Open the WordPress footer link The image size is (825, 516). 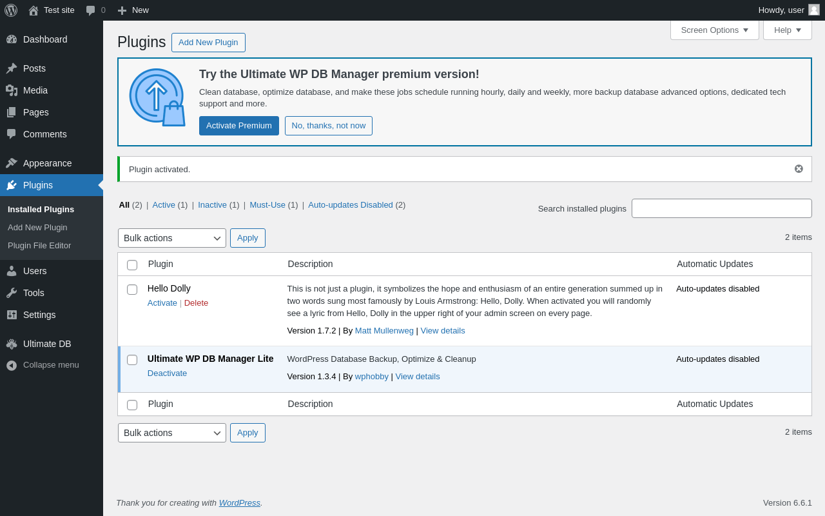[x=240, y=503]
